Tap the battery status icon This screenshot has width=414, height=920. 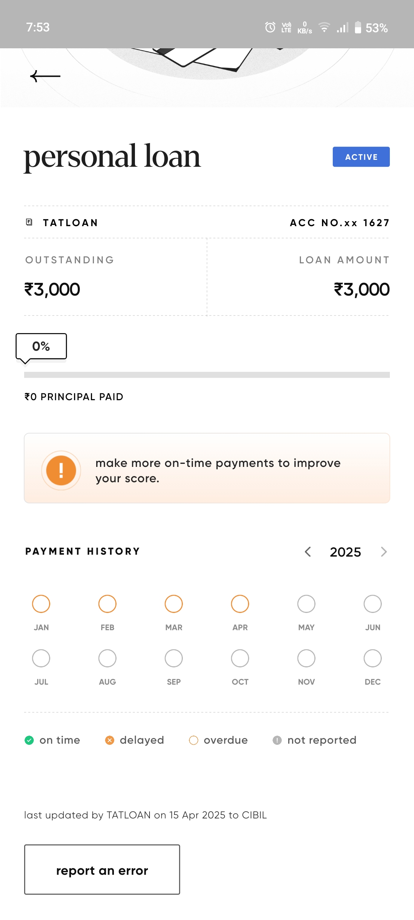point(358,28)
